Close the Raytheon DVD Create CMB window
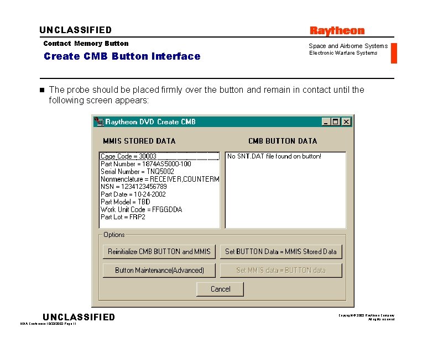The width and height of the screenshot is (438, 338). pyautogui.click(x=346, y=122)
